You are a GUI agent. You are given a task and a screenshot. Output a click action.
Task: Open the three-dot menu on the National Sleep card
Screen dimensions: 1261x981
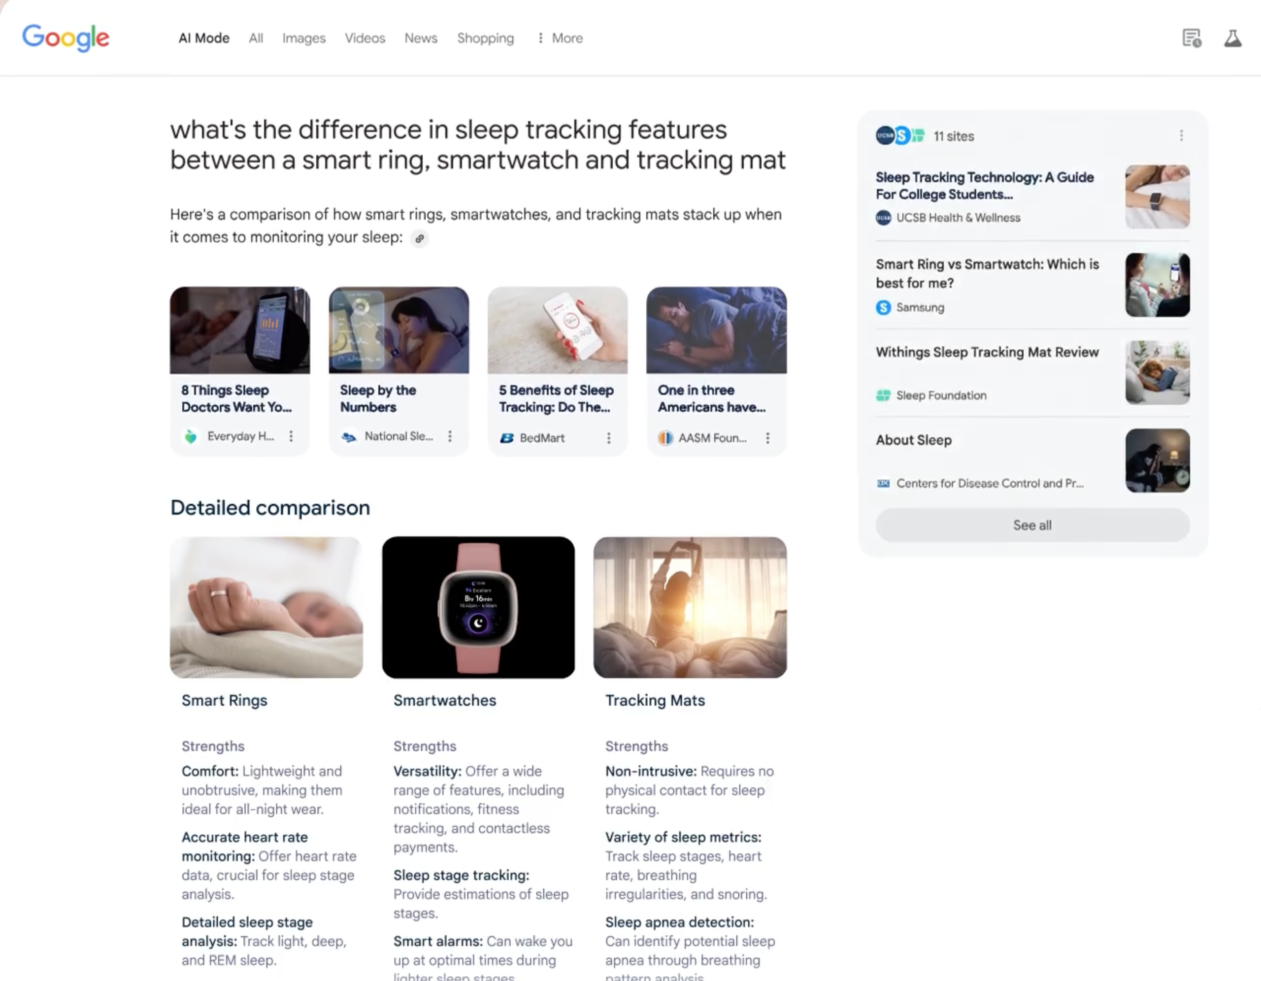point(450,436)
